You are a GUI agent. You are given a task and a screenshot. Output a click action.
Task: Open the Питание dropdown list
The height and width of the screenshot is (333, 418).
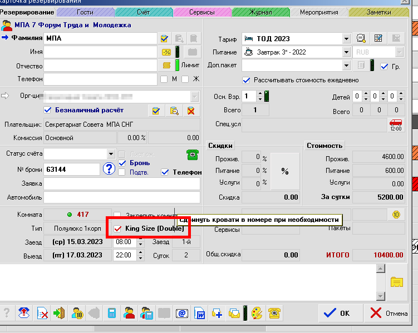pyautogui.click(x=346, y=52)
